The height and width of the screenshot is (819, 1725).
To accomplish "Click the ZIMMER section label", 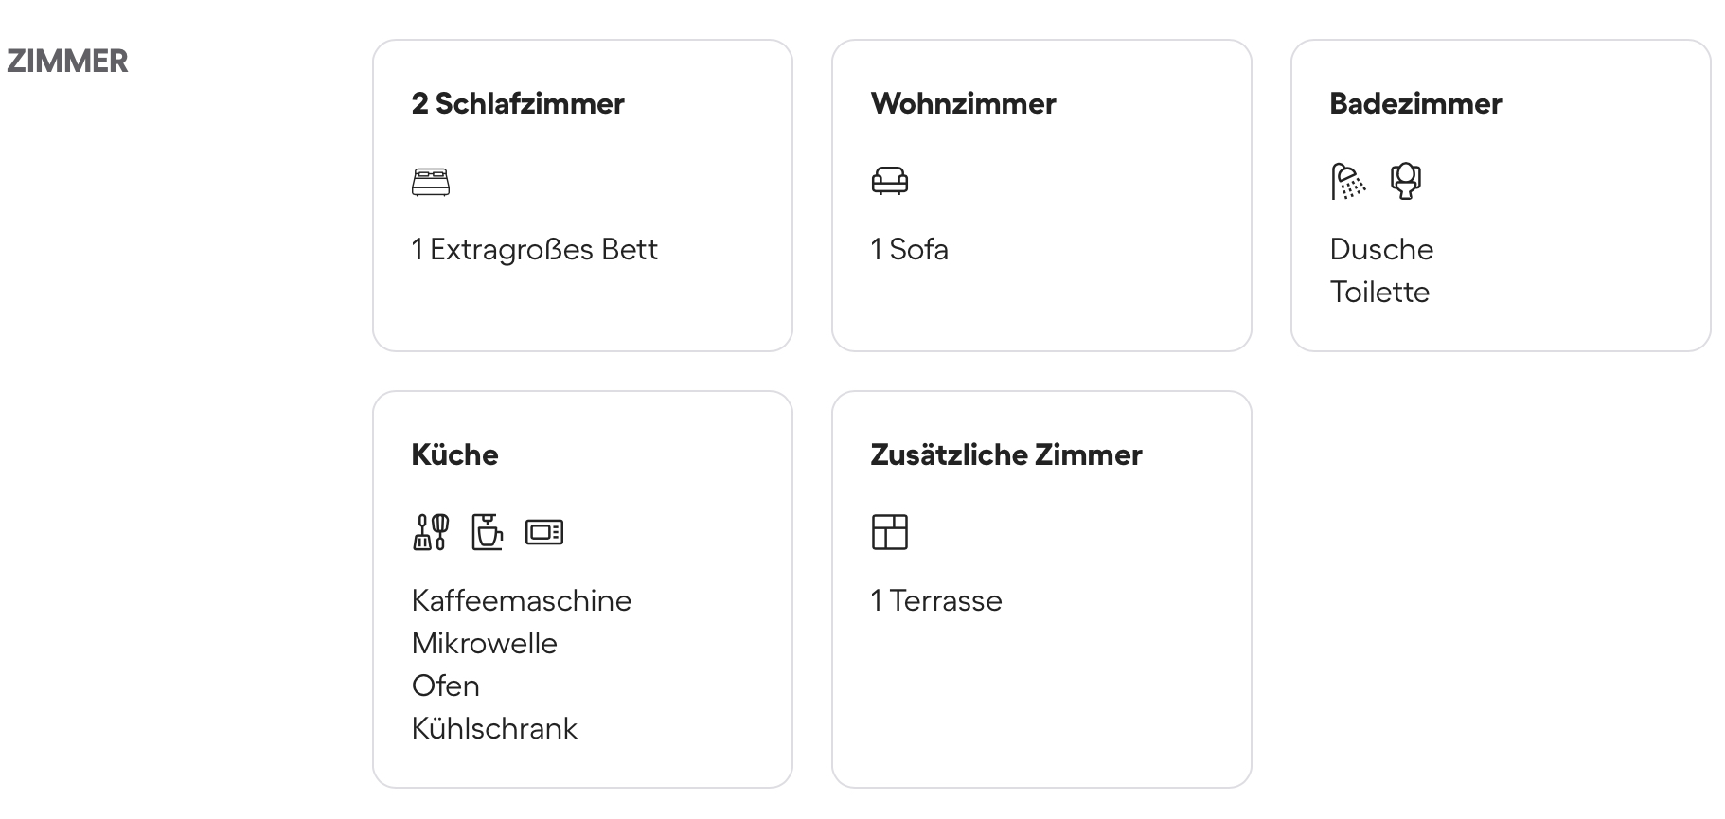I will tap(67, 62).
